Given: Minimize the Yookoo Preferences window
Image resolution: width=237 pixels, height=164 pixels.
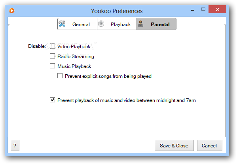Looking at the screenshot, I should pos(193,10).
